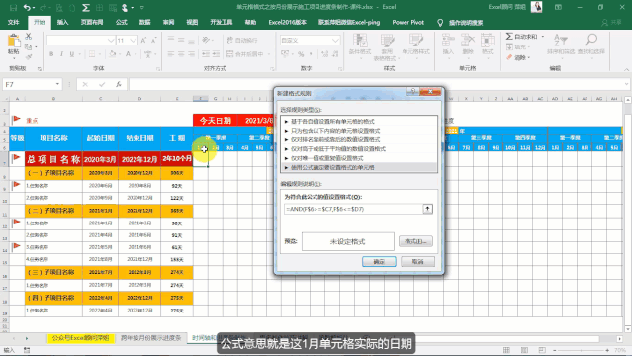
Task: Expand the Name Box dropdown arrow
Action: tap(57, 84)
